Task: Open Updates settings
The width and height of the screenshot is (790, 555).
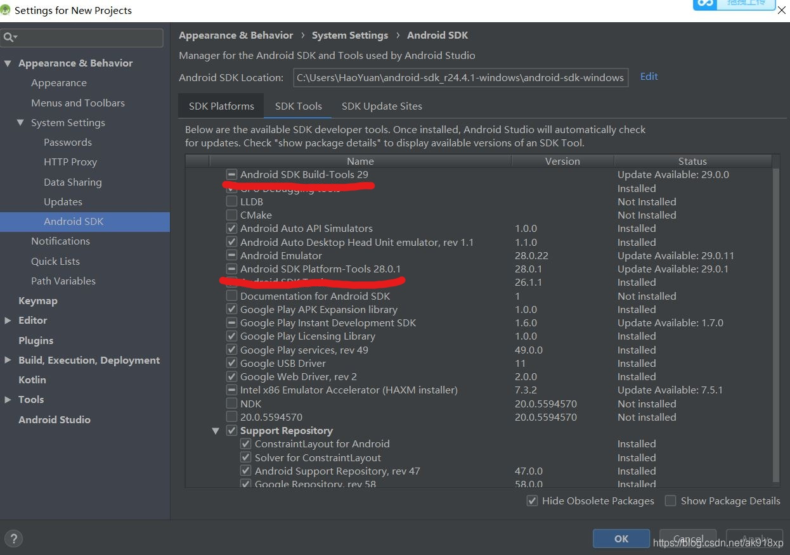Action: 63,202
